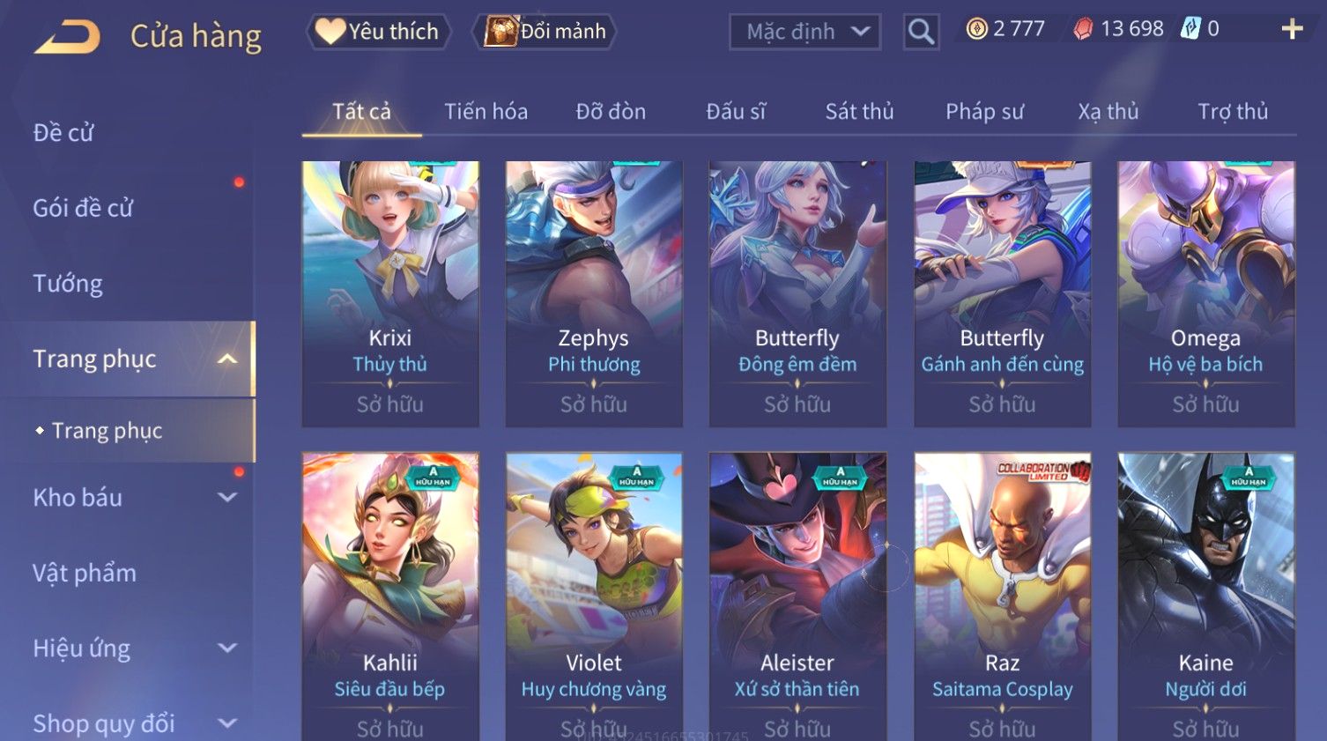Select Raz Saitama Cosplay skin card
Viewport: 1327px width, 741px height.
pos(1002,597)
